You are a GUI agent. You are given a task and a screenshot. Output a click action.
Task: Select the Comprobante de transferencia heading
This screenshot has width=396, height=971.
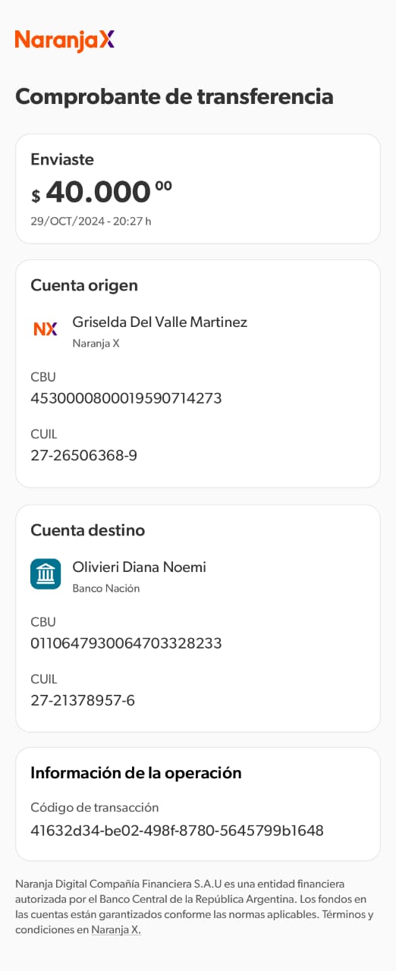[x=174, y=96]
